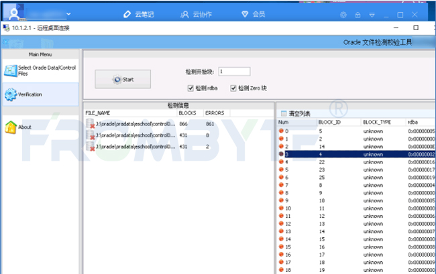This screenshot has height=274, width=436.
Task: Select the first control file database icon
Action: (91, 124)
